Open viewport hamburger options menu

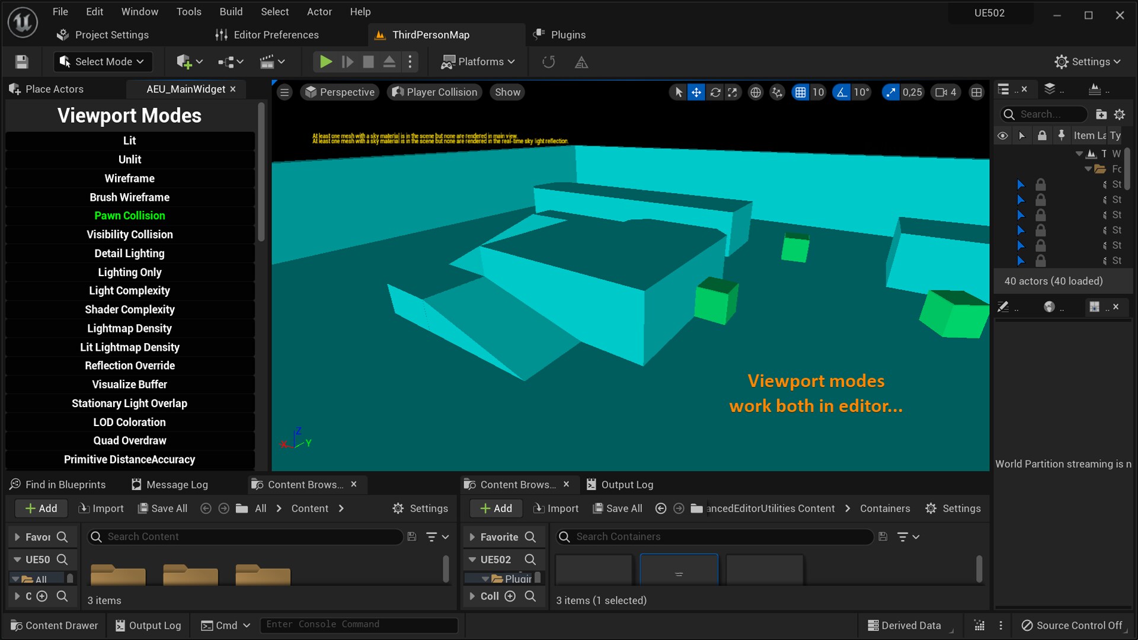tap(284, 92)
